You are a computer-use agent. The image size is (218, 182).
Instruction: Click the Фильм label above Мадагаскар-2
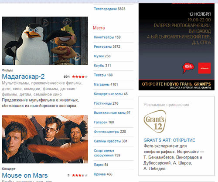point(7,70)
